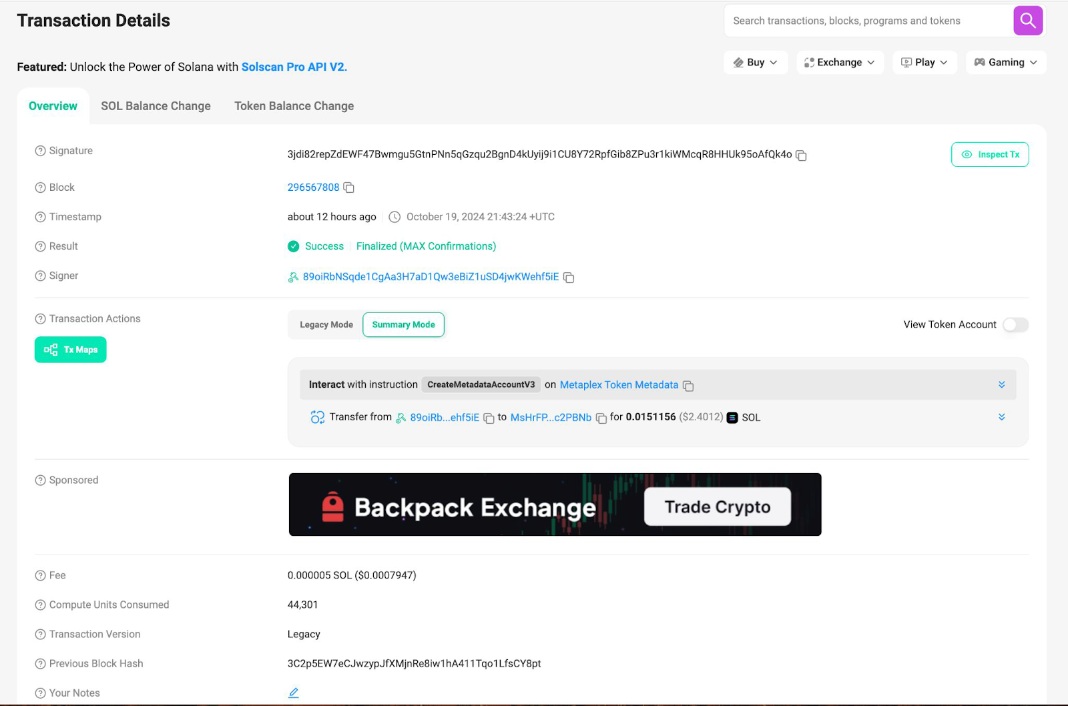Click the search magnifier icon
1068x706 pixels.
pyautogui.click(x=1027, y=21)
